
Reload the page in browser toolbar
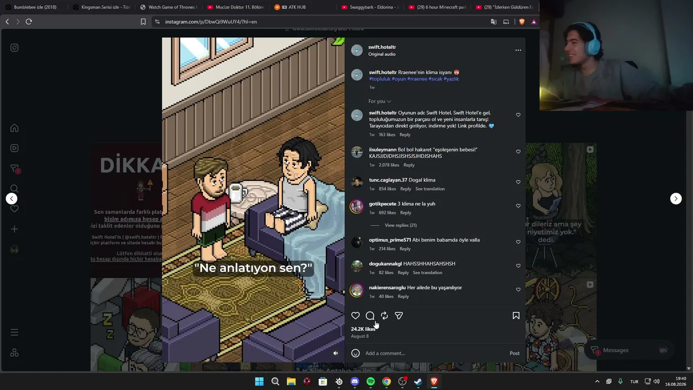pyautogui.click(x=29, y=22)
